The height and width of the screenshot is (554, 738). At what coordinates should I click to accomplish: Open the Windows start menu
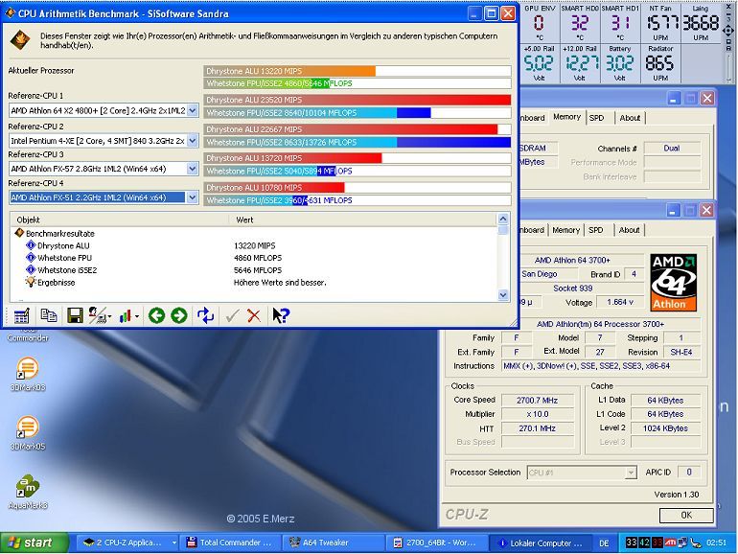click(35, 542)
